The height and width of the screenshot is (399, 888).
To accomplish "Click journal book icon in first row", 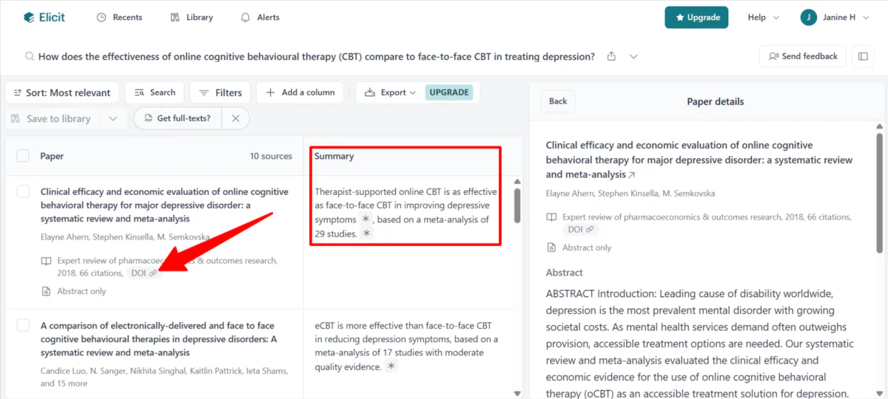I will coord(46,261).
